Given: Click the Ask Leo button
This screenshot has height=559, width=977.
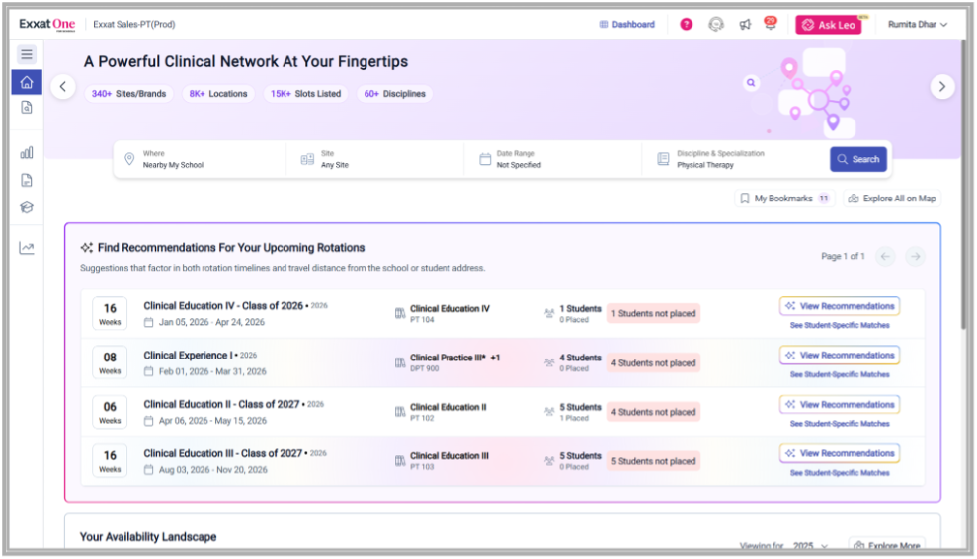Looking at the screenshot, I should point(828,25).
